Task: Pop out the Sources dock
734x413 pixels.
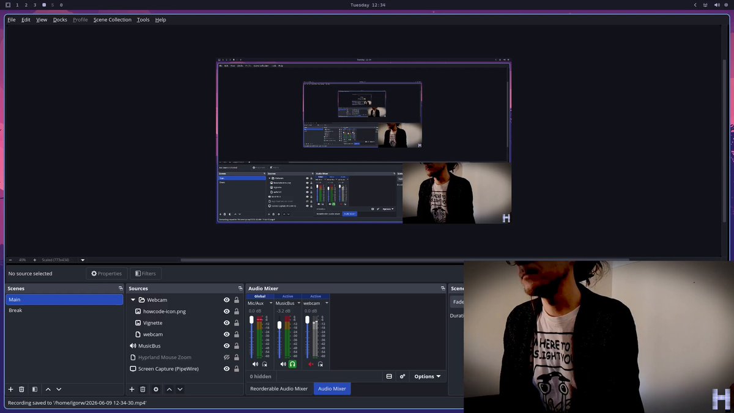Action: (x=240, y=288)
